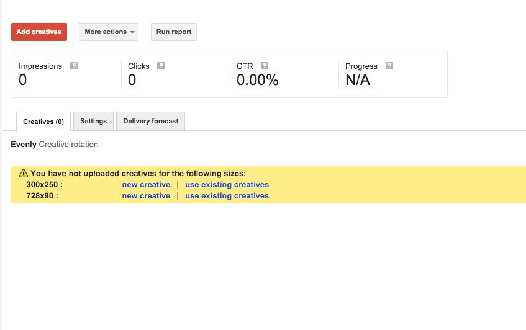This screenshot has height=330, width=526.
Task: Click the Clicks count value
Action: pyautogui.click(x=132, y=80)
